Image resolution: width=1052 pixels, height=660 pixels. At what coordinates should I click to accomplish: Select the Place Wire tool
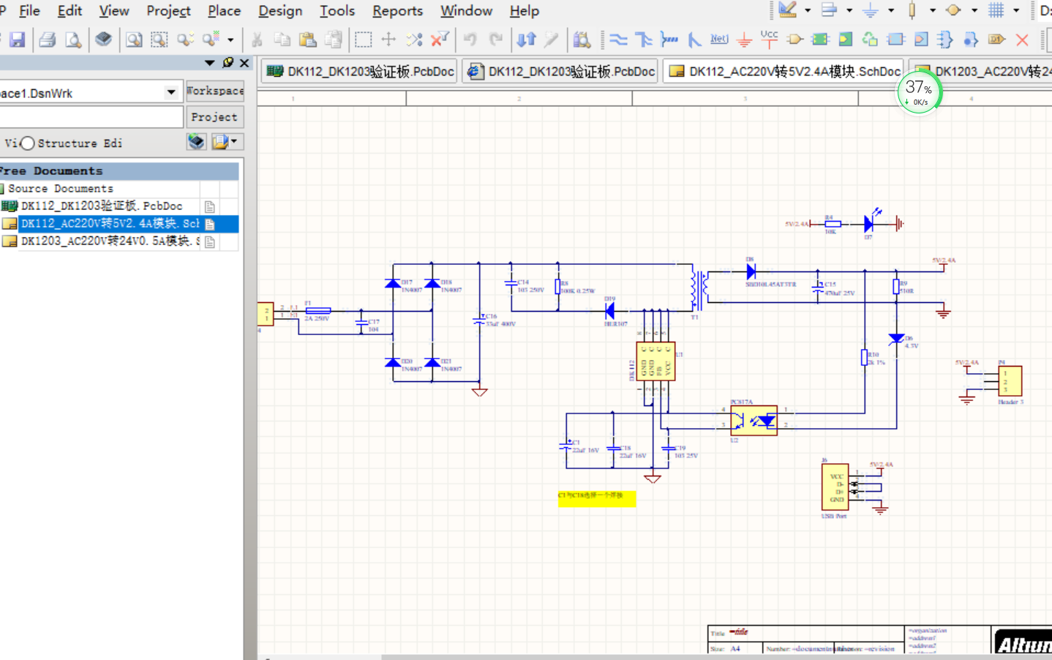[x=619, y=40]
